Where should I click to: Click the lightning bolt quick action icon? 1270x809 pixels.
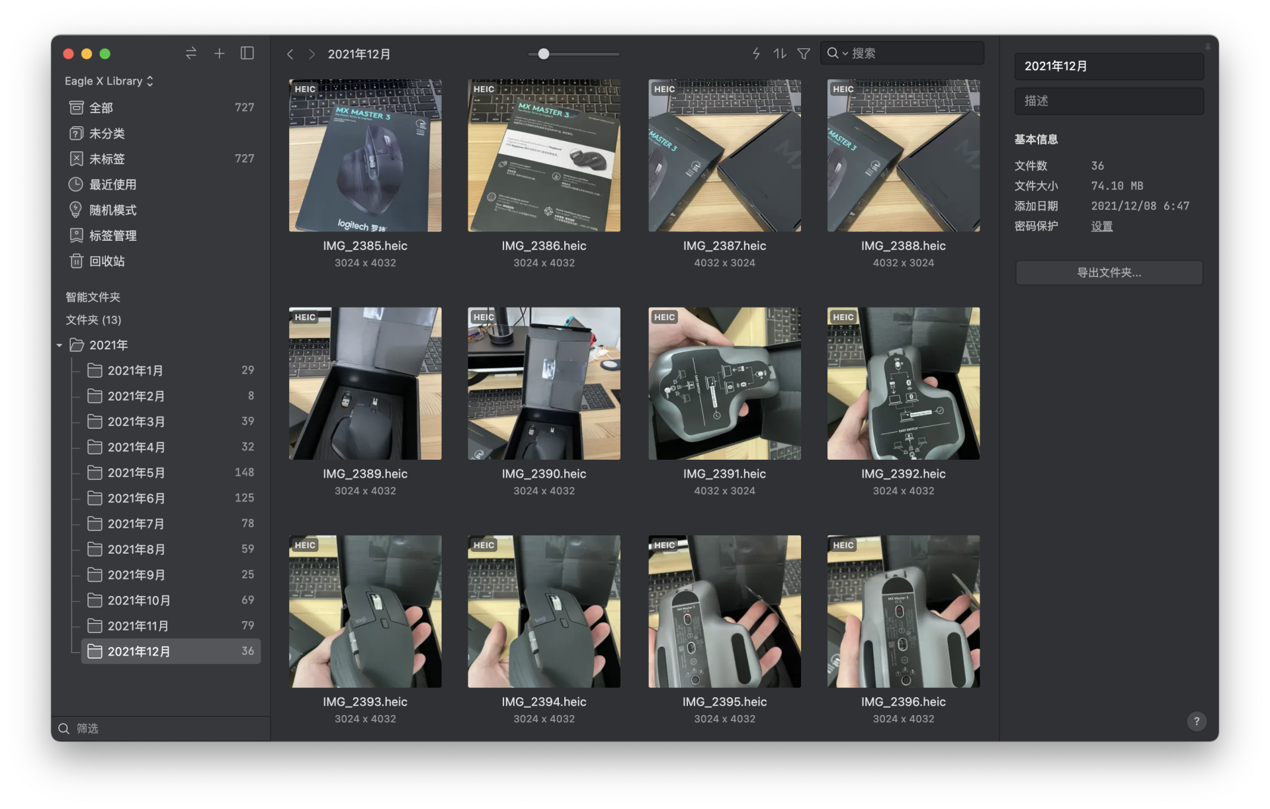pyautogui.click(x=757, y=54)
